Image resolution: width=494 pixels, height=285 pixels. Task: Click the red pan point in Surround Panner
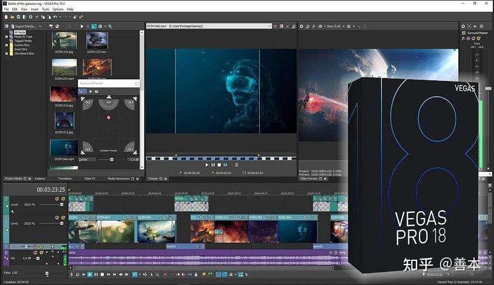(x=109, y=117)
